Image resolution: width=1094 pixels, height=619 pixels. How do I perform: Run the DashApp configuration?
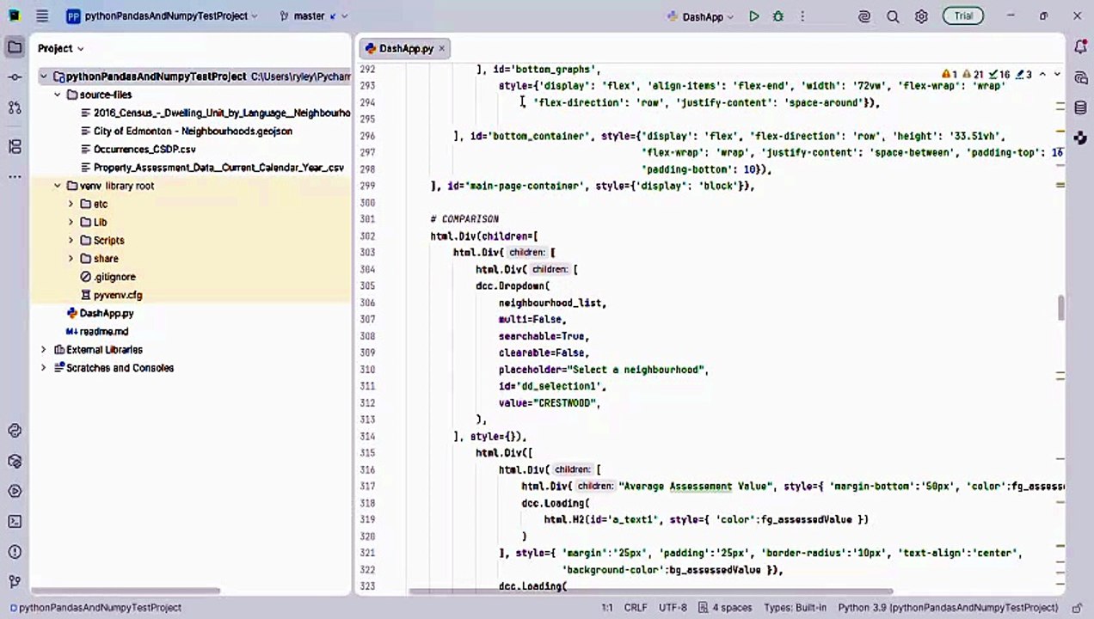(x=754, y=16)
